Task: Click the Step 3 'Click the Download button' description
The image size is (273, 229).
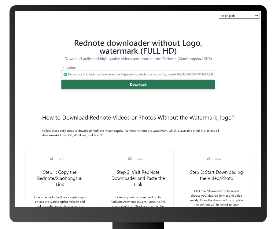Action: click(x=216, y=198)
